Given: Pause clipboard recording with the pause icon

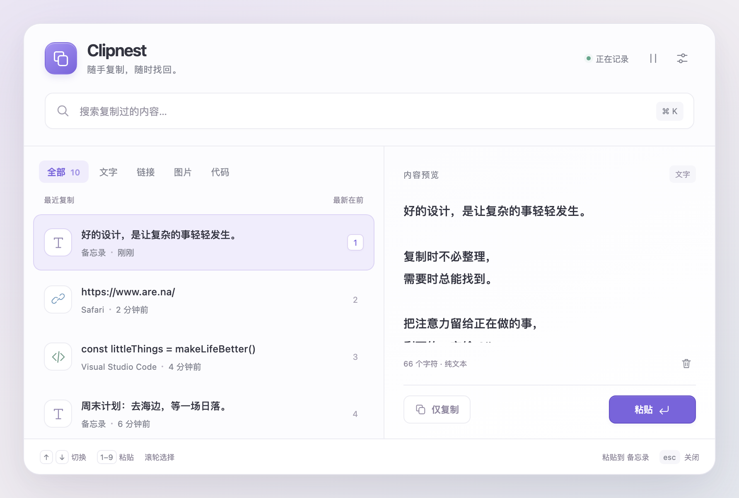Looking at the screenshot, I should (653, 58).
